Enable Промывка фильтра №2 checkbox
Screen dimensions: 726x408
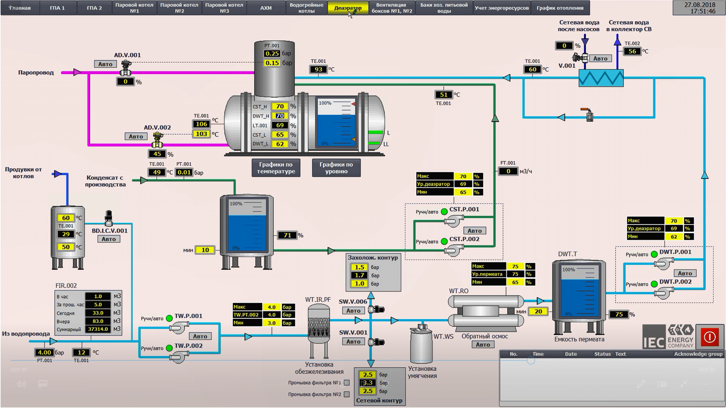[346, 394]
